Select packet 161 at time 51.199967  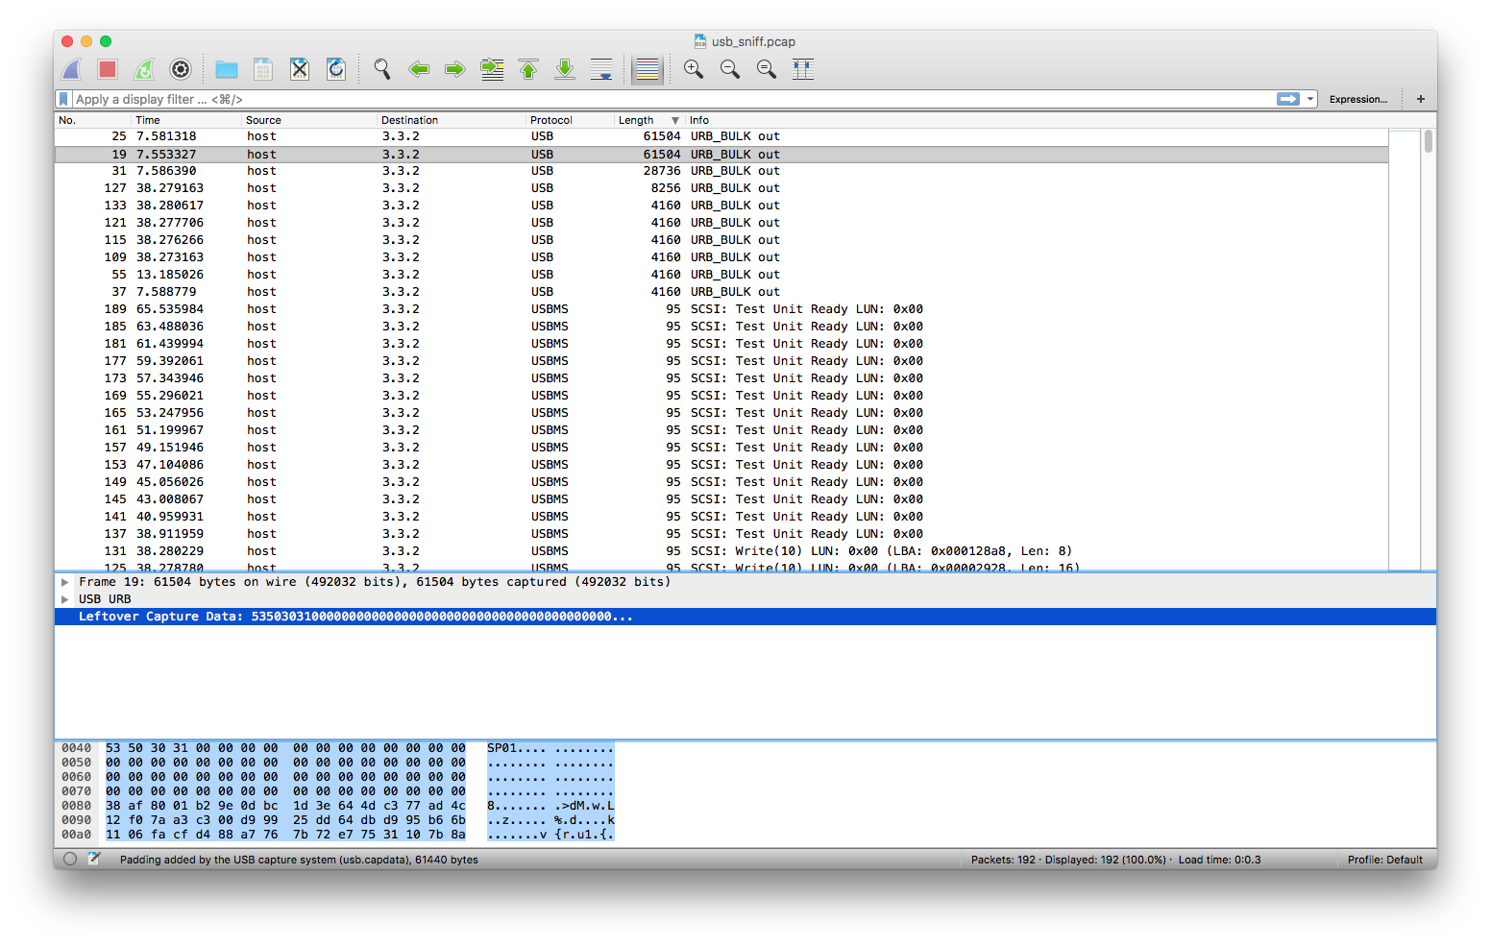(721, 430)
